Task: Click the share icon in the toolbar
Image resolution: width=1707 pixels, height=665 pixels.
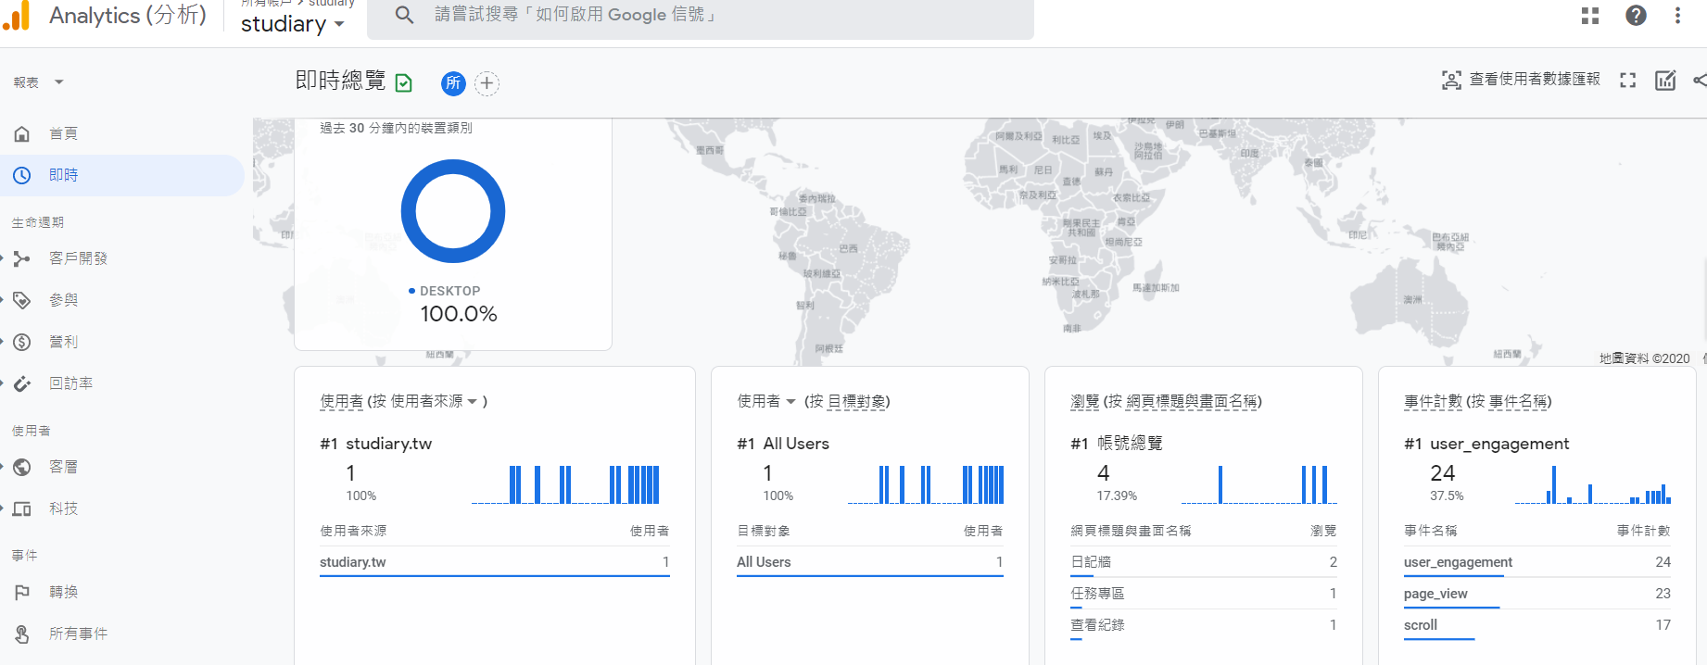Action: 1701,80
